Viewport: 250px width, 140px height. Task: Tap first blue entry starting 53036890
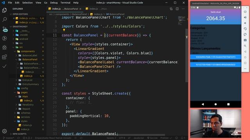pyautogui.click(x=216, y=57)
